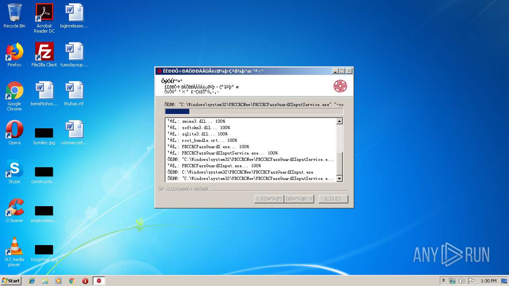
Task: Launch Skype from the desktop
Action: [x=14, y=172]
